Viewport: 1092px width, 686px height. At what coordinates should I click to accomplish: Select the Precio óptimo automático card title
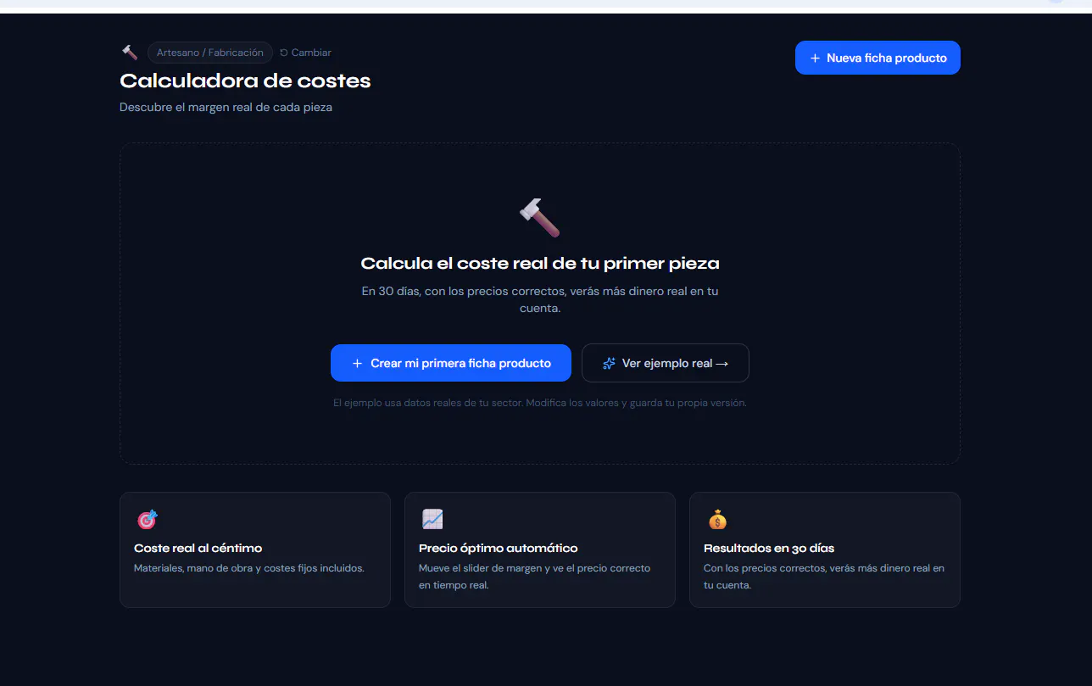tap(499, 548)
